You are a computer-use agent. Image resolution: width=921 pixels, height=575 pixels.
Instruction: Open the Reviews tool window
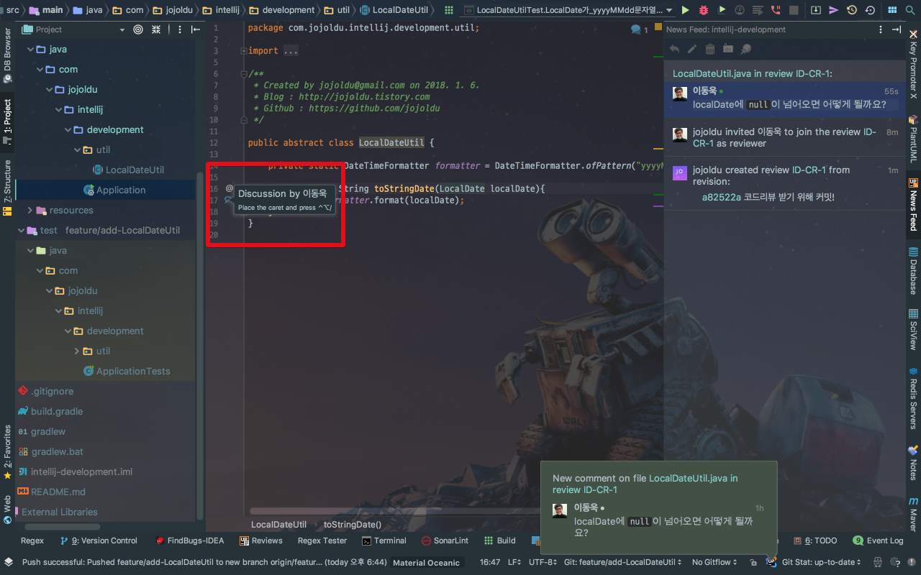(x=260, y=540)
